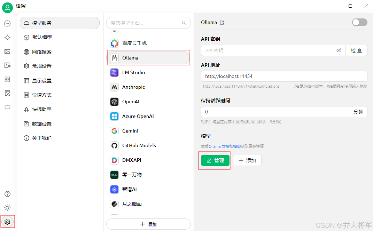Image resolution: width=373 pixels, height=231 pixels.
Task: Open the mini apps grid sidebar icon
Action: (7, 79)
